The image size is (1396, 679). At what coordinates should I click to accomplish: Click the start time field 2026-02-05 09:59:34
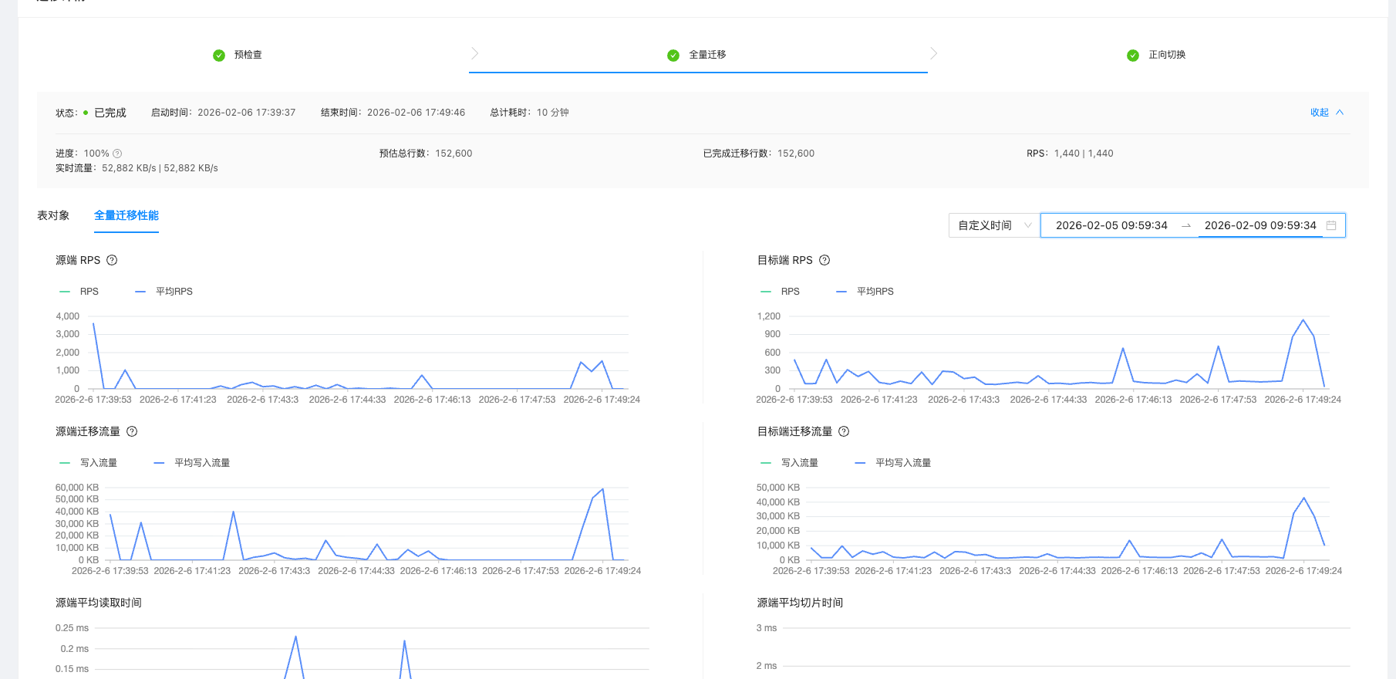[x=1111, y=225]
